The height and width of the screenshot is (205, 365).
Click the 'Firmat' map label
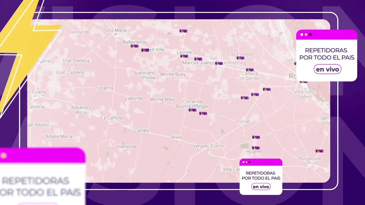tap(243, 122)
